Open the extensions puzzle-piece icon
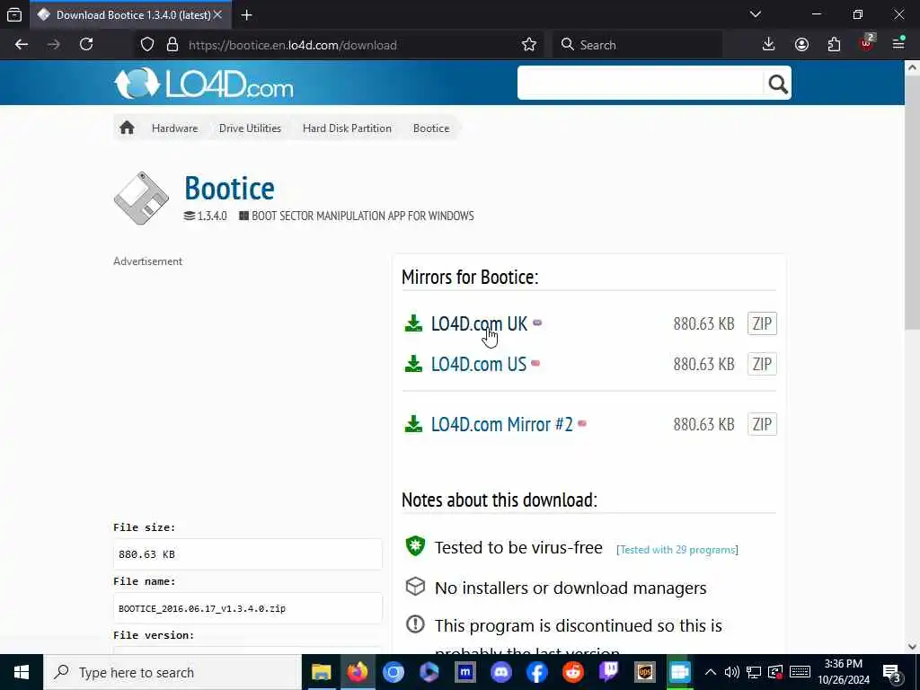The height and width of the screenshot is (690, 920). pyautogui.click(x=834, y=45)
